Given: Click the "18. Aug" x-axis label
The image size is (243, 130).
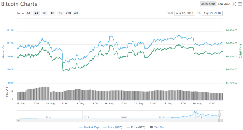Looking at the screenshot, I should pyautogui.click(x=168, y=104).
